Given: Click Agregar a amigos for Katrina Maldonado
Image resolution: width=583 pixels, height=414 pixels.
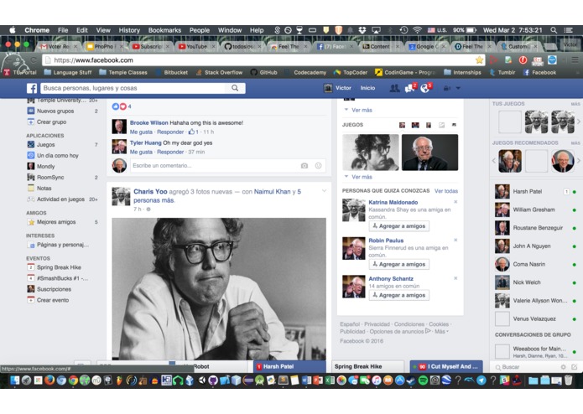Looking at the screenshot, I should [x=399, y=226].
